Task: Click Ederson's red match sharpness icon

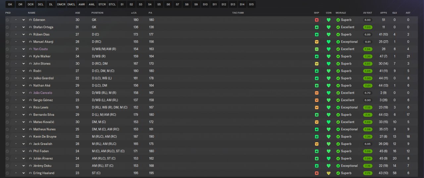Action: pyautogui.click(x=316, y=20)
